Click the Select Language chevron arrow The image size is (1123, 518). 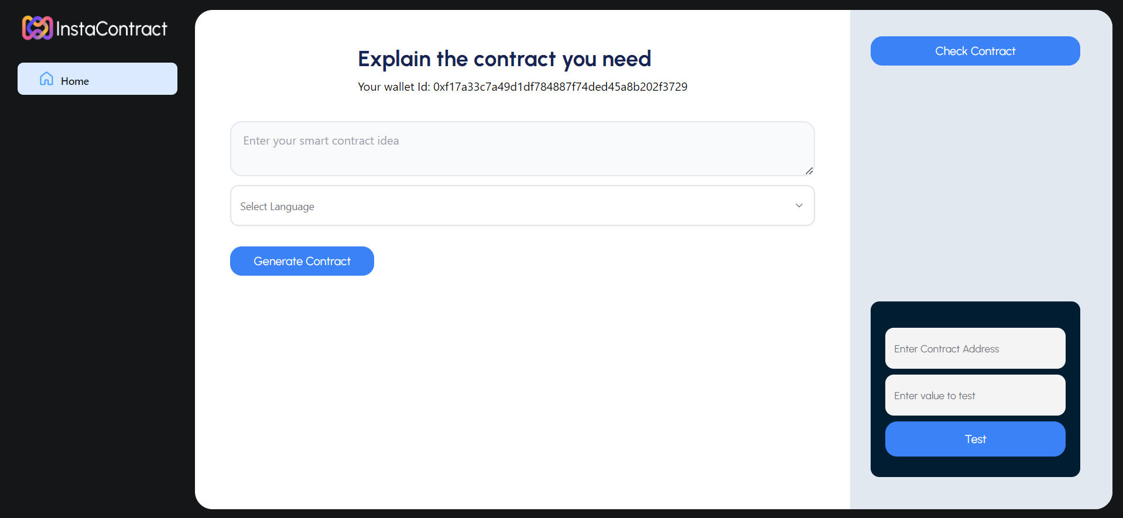[x=799, y=205]
